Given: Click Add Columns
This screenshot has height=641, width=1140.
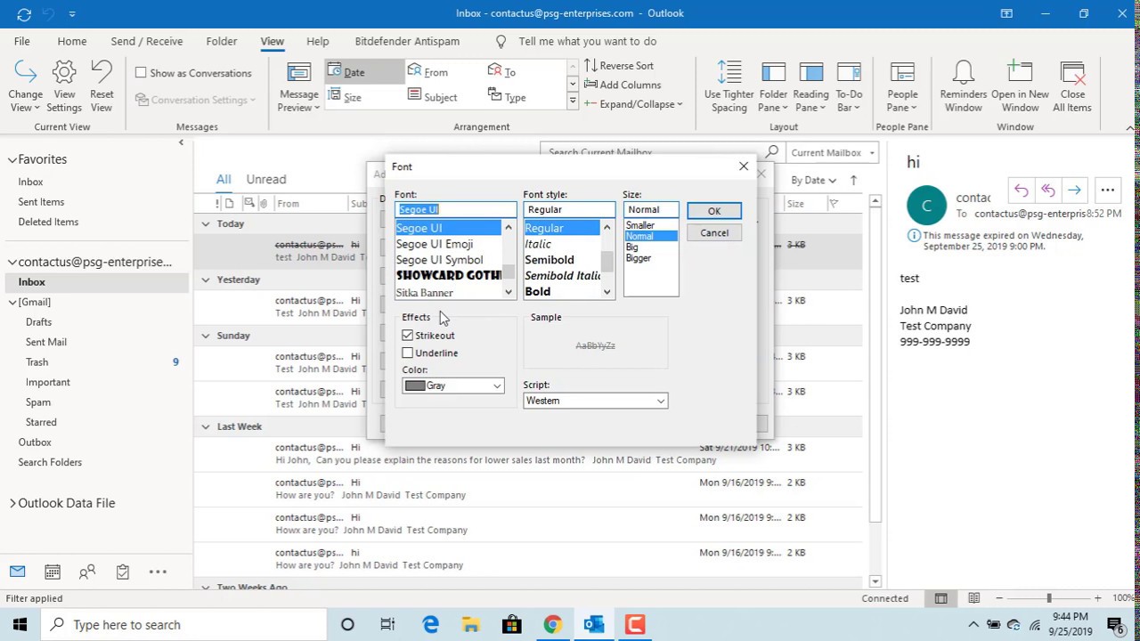Looking at the screenshot, I should [x=623, y=85].
